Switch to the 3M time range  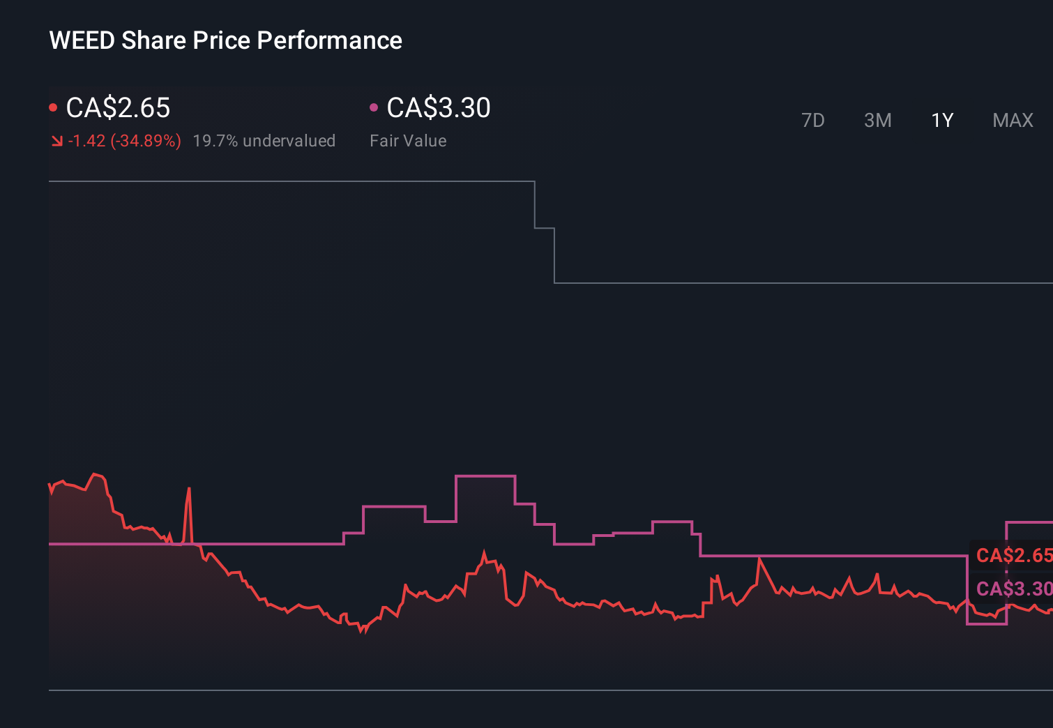877,120
